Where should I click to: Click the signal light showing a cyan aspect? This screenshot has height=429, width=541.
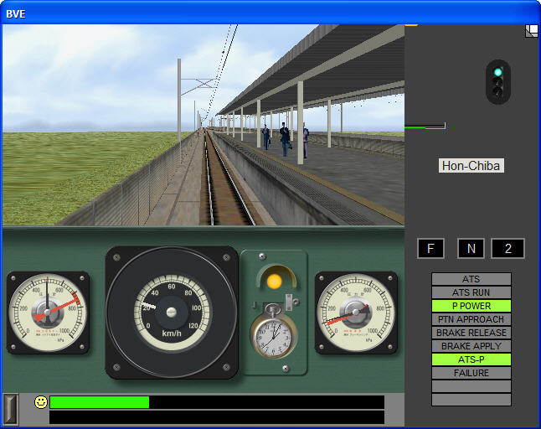[498, 73]
